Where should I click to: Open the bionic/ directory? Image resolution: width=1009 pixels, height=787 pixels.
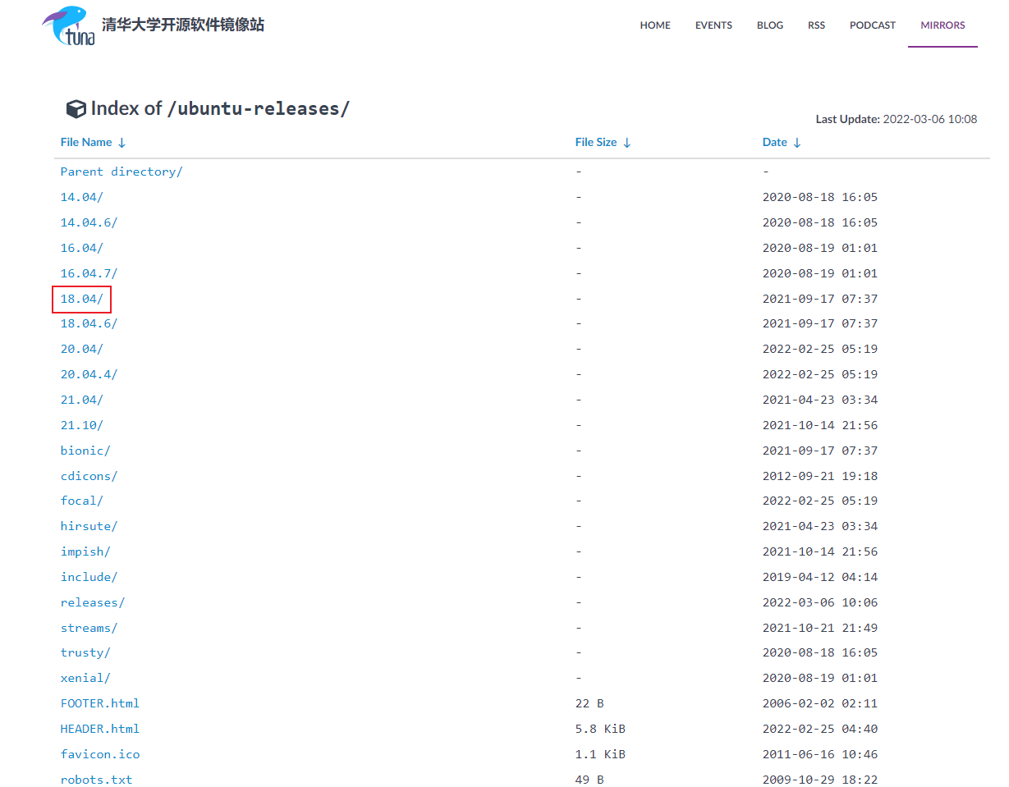(85, 451)
